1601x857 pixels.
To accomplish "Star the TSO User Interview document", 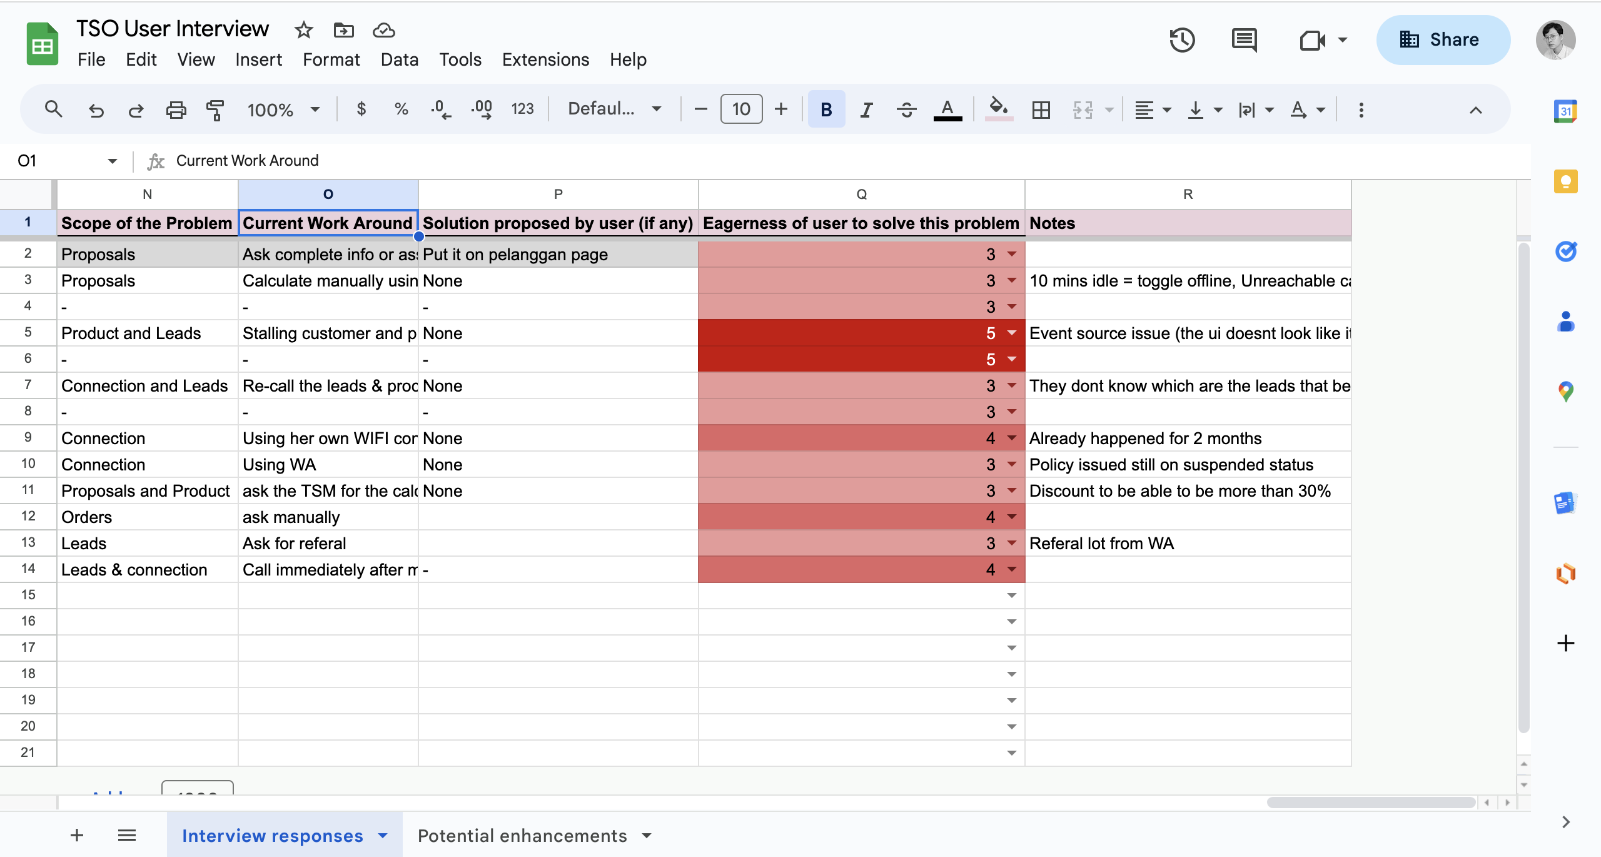I will tap(304, 29).
